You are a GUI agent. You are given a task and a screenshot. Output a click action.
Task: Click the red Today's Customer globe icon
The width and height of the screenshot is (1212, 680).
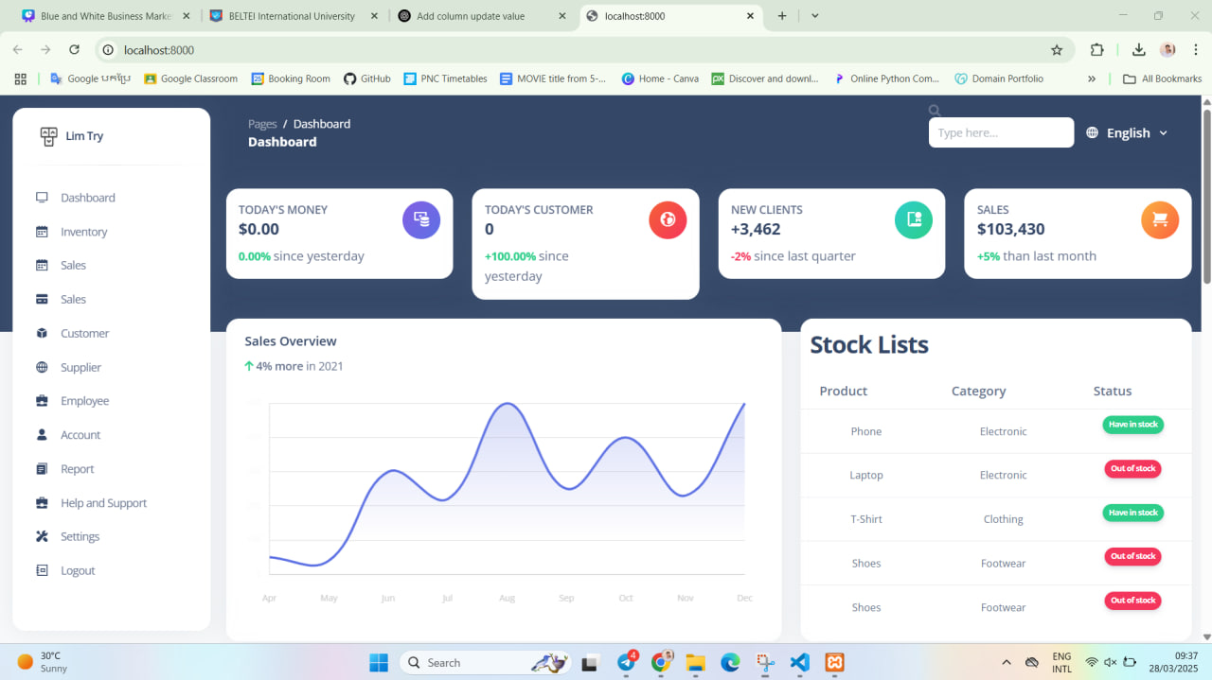(x=668, y=219)
